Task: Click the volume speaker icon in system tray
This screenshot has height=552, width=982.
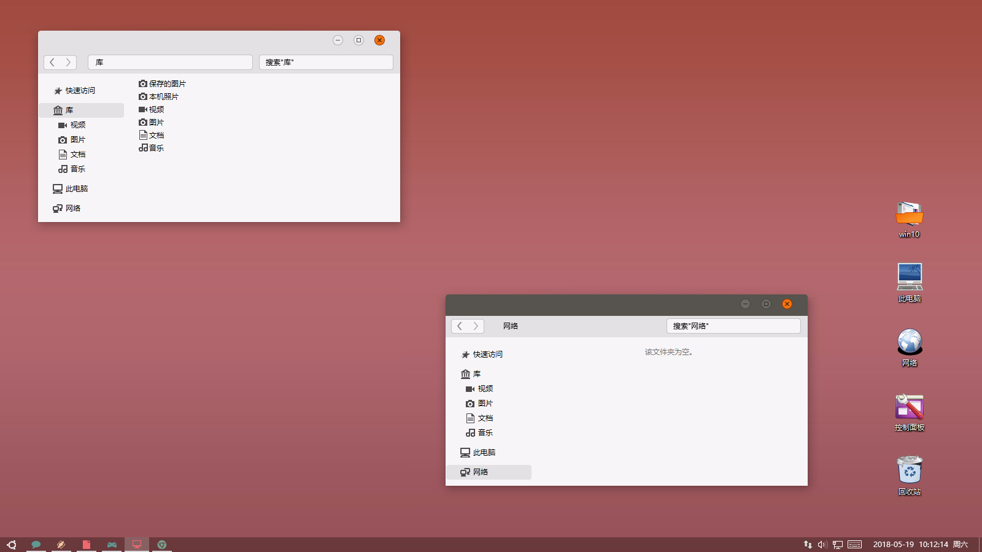Action: tap(822, 544)
